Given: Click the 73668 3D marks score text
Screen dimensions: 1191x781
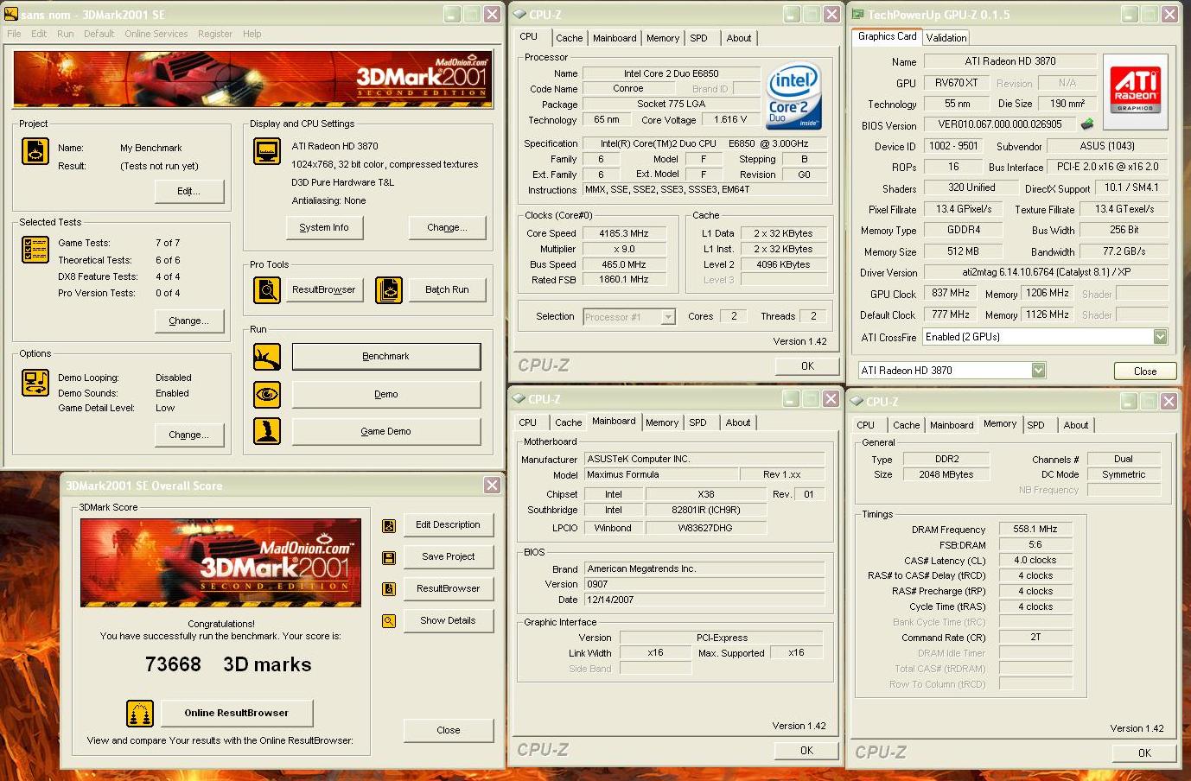Looking at the screenshot, I should coord(228,664).
